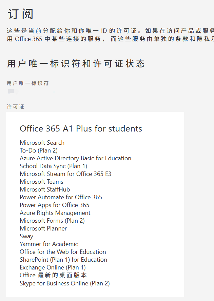
Task: Select Yammer for Academic
Action: 49,244
